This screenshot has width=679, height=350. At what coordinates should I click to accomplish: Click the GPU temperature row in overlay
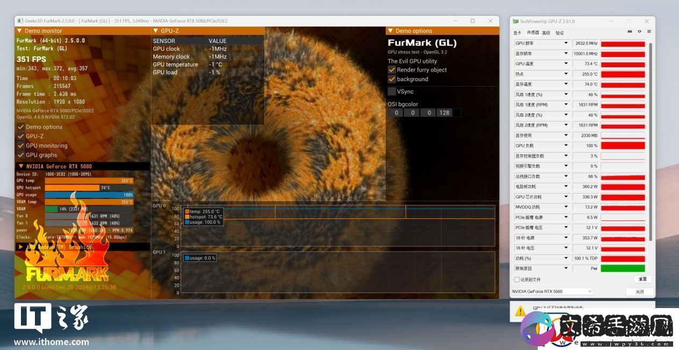[x=208, y=65]
